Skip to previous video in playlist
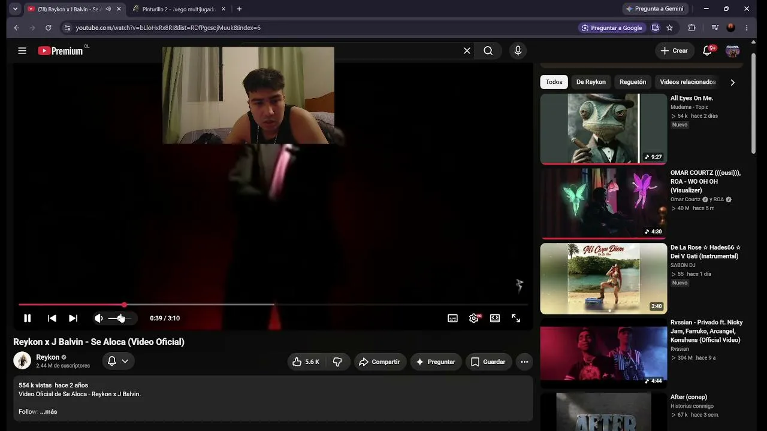Screen dimensions: 767x431 coord(52,318)
